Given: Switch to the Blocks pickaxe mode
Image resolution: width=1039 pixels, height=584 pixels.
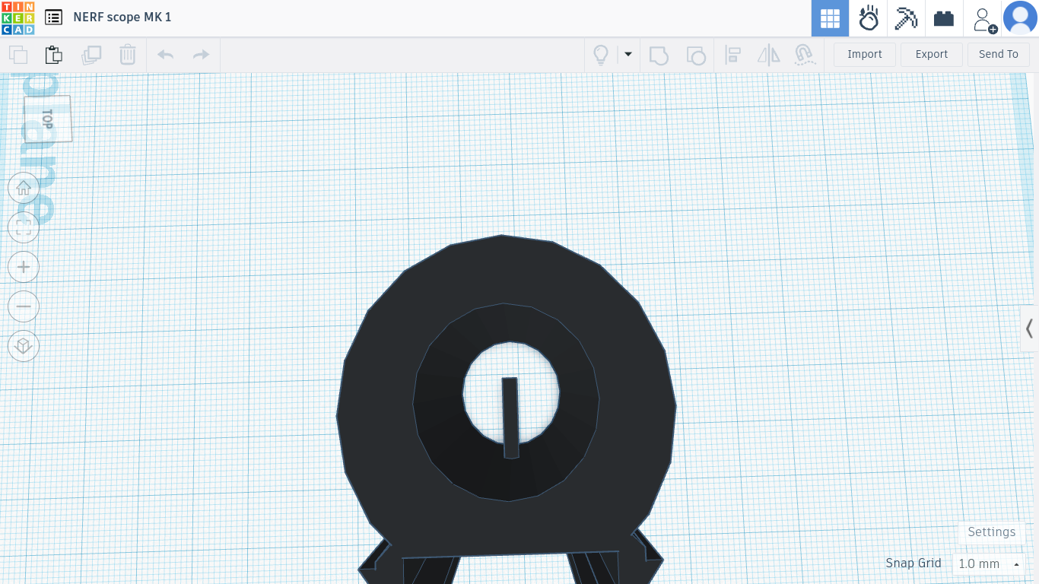Looking at the screenshot, I should 906,18.
